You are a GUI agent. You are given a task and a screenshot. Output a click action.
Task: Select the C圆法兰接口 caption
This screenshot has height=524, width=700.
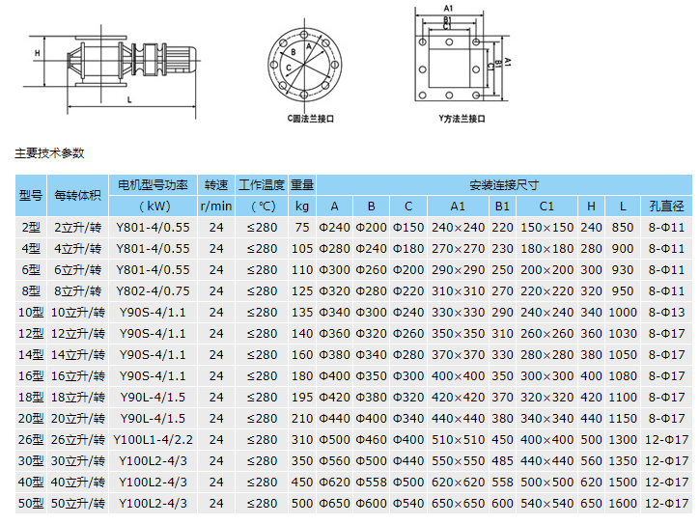(310, 119)
